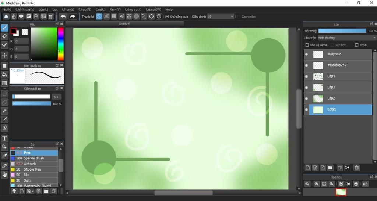
Task: Select the Airbrush in brush list
Action: click(x=34, y=164)
